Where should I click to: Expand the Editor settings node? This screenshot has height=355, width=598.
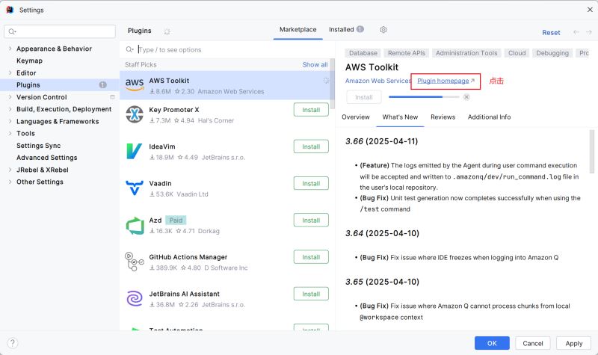[10, 72]
